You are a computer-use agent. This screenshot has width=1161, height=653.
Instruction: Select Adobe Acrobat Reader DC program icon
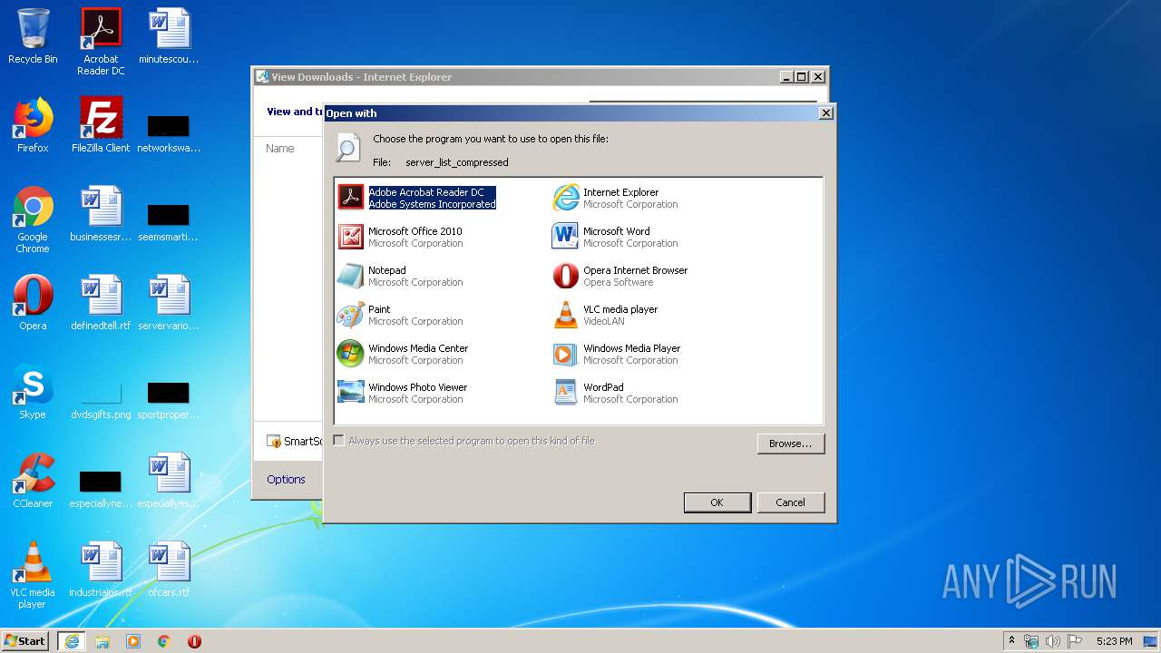click(350, 197)
